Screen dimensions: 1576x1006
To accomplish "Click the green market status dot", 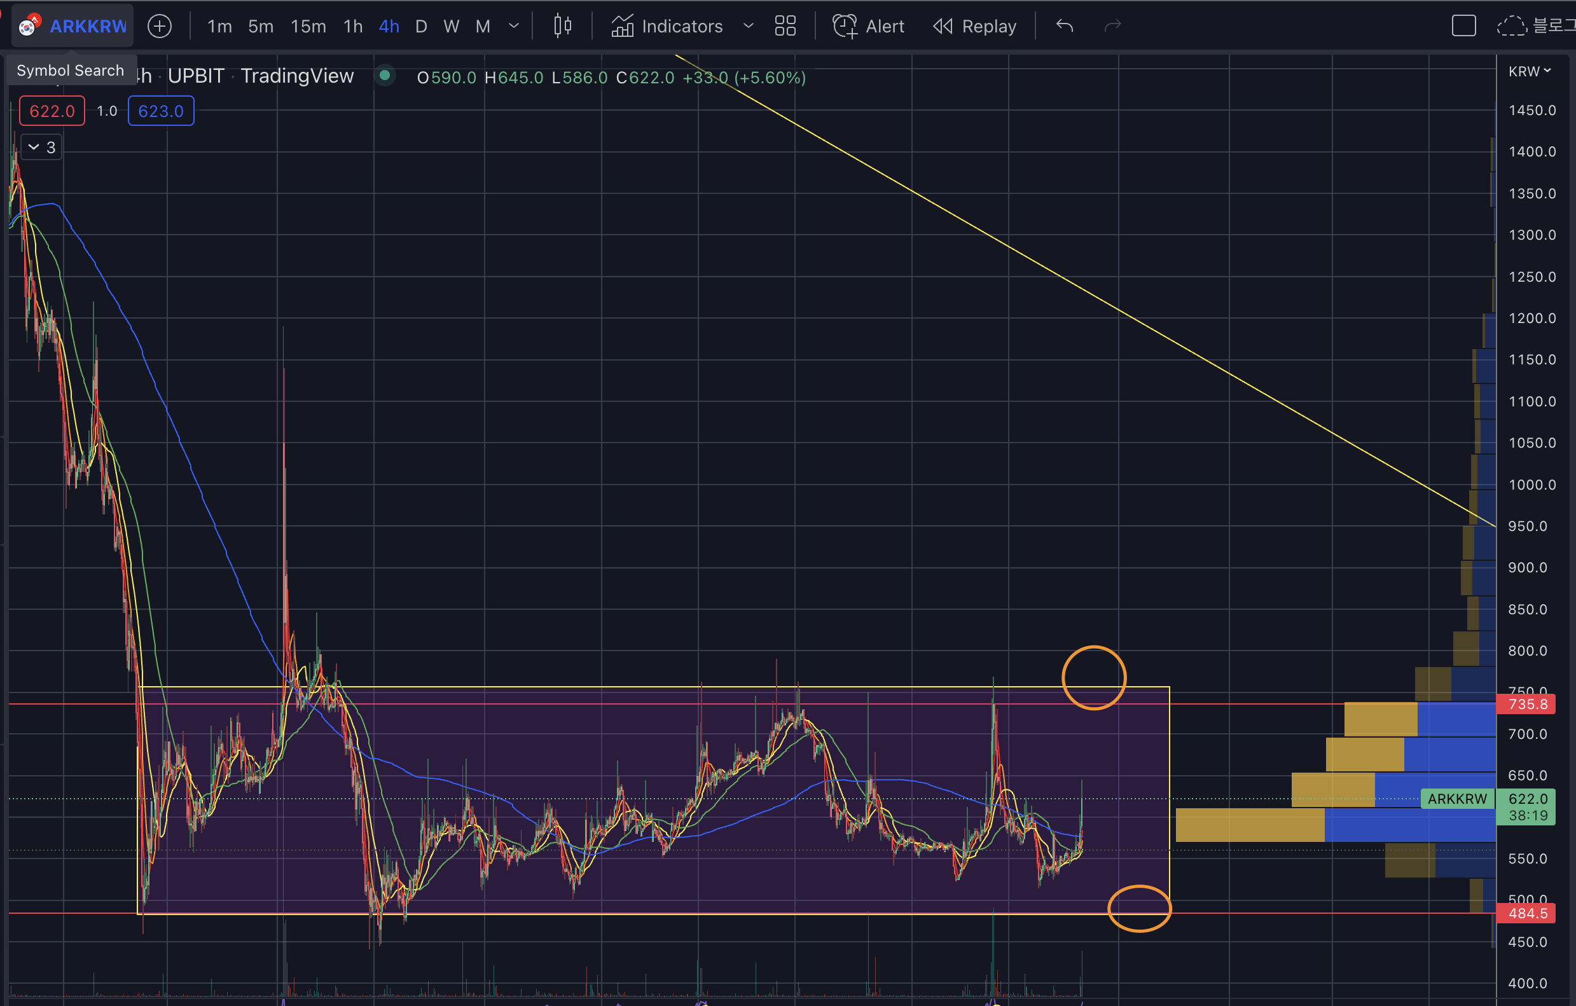I will 385,76.
